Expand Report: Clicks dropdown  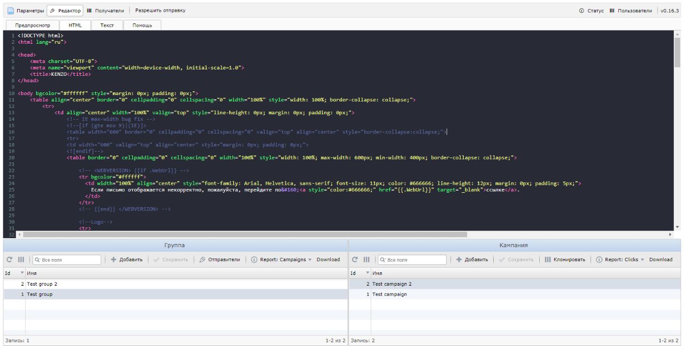(x=621, y=259)
